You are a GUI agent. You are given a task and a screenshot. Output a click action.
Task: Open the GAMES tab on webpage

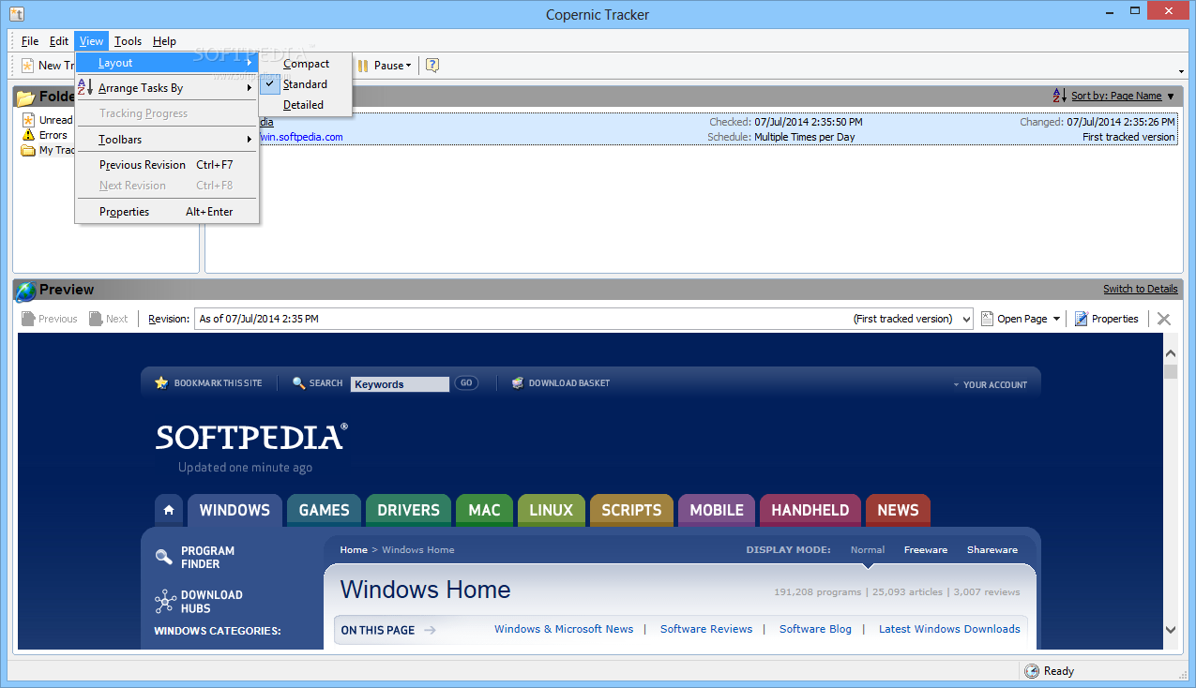tap(324, 510)
